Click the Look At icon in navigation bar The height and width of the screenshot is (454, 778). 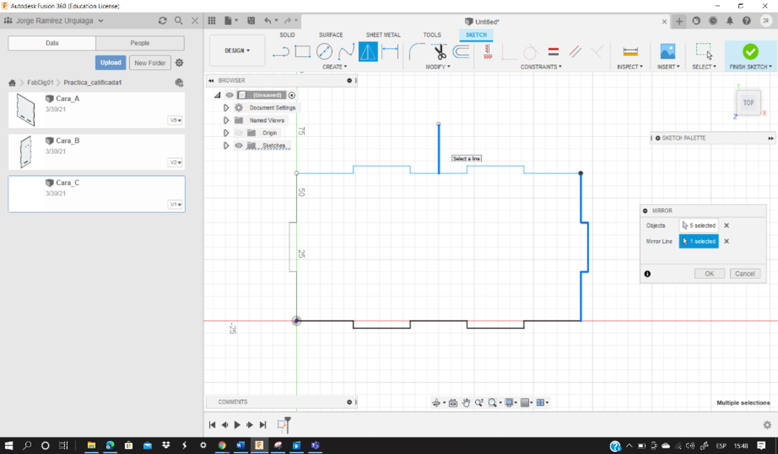pyautogui.click(x=453, y=403)
